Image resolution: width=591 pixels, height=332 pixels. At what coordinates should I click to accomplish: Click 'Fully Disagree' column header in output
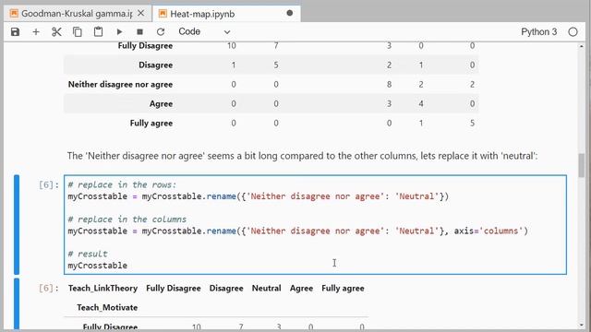pos(174,289)
